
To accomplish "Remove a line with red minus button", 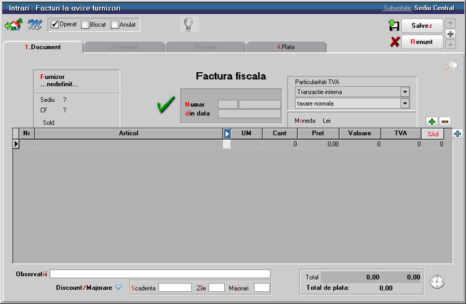I will 445,121.
